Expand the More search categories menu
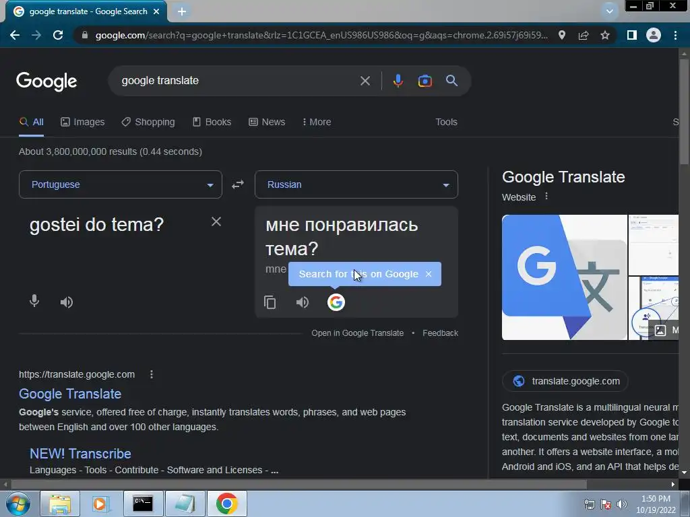Image resolution: width=690 pixels, height=517 pixels. [317, 122]
